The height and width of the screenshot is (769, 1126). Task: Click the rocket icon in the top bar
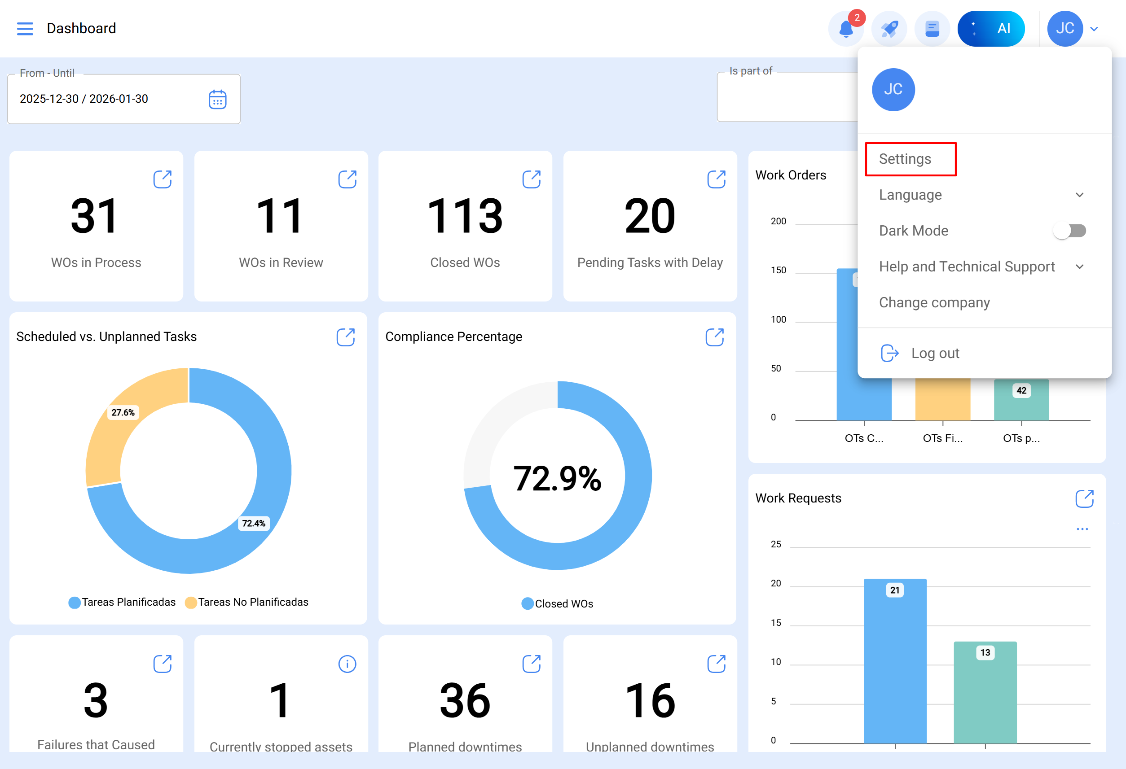(889, 29)
